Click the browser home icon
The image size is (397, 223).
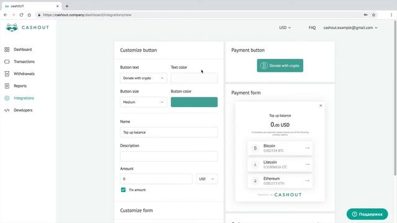[x=29, y=15]
